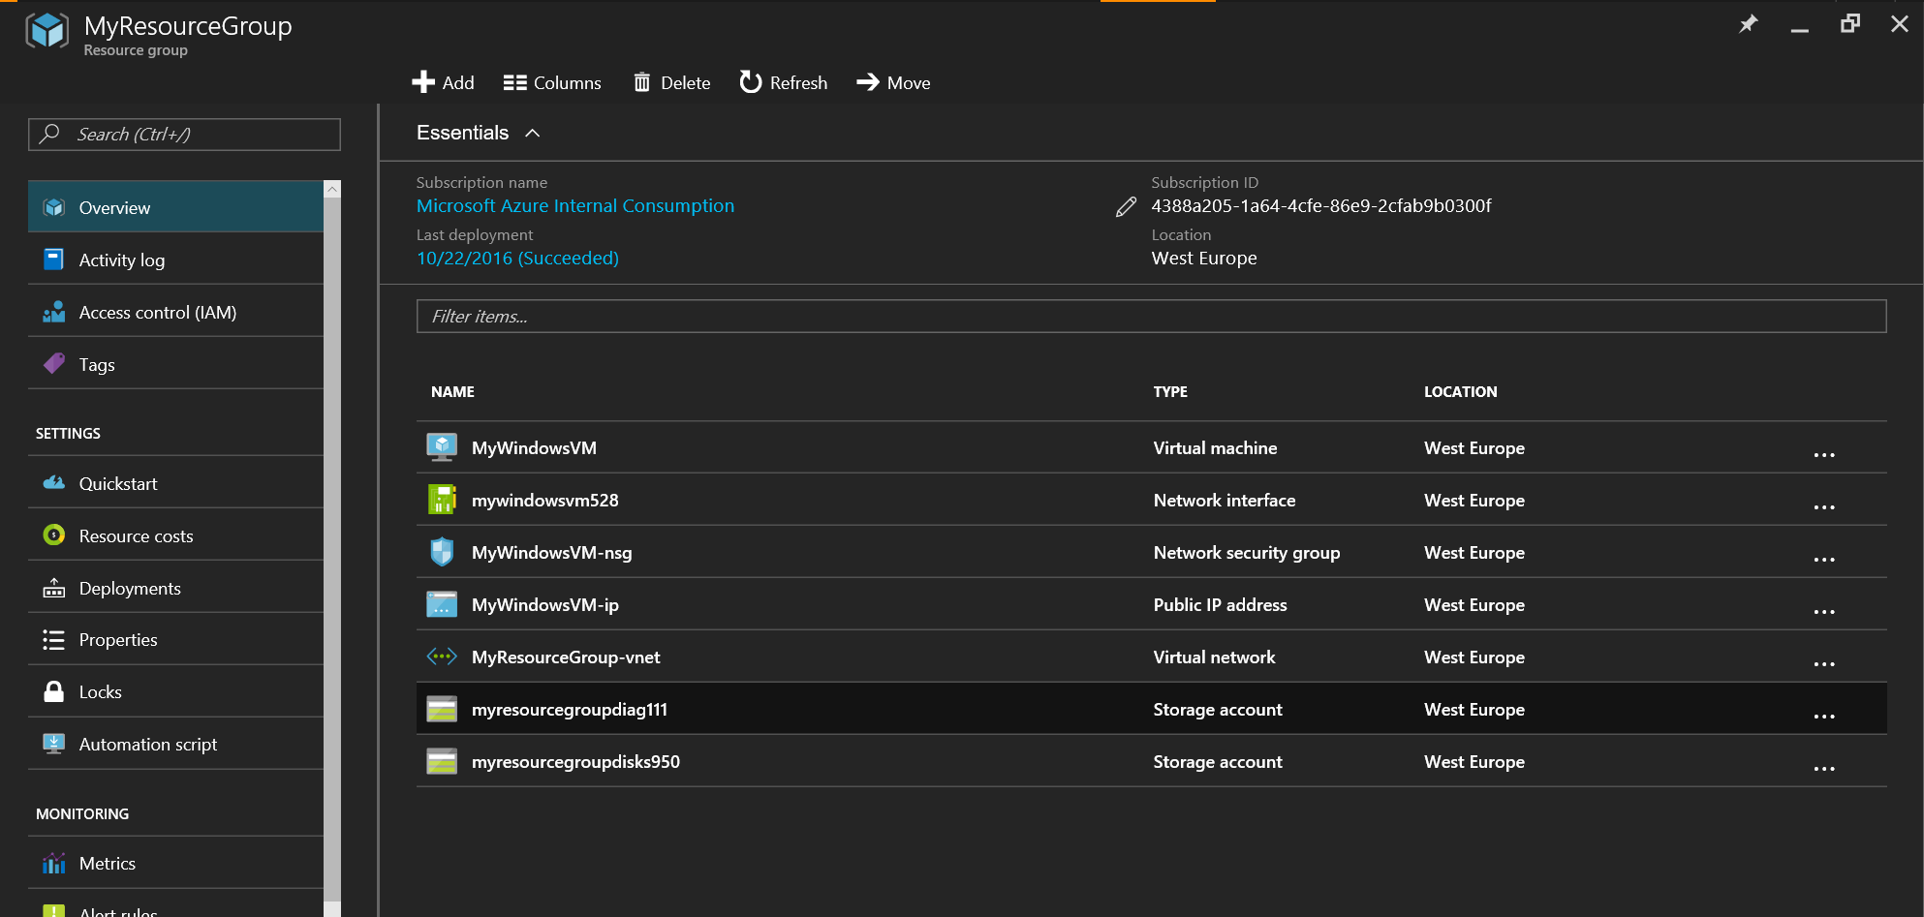
Task: Click the MyWindowsVM-ip public IP icon
Action: pos(442,604)
